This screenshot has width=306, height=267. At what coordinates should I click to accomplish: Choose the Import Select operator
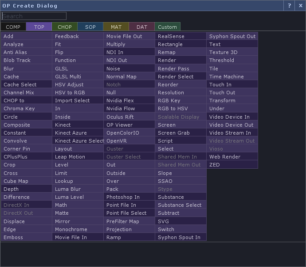coord(78,101)
